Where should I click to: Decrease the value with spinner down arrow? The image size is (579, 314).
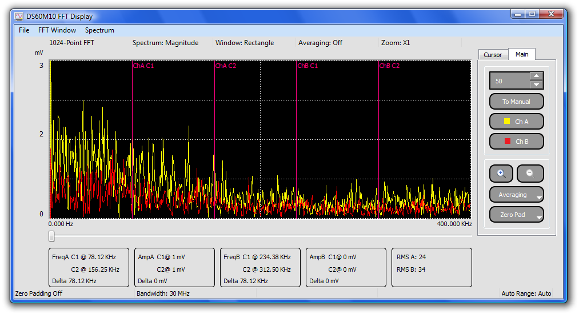(536, 85)
